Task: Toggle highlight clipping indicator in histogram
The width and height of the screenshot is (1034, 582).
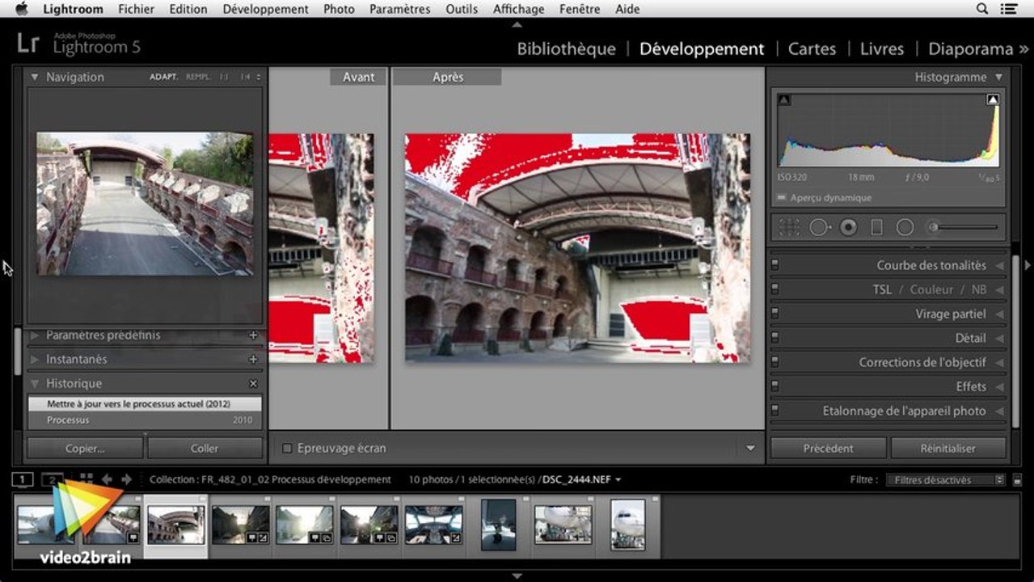Action: click(x=993, y=99)
